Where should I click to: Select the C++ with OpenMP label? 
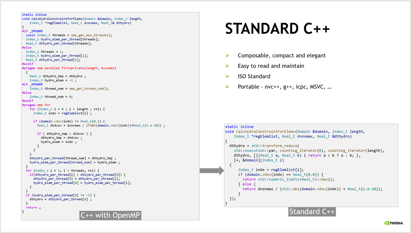[x=110, y=215]
